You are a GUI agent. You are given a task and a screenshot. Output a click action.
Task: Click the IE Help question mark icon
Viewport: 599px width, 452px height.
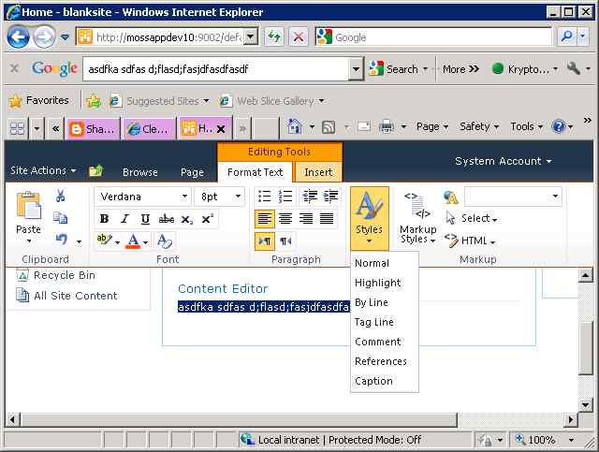[559, 126]
